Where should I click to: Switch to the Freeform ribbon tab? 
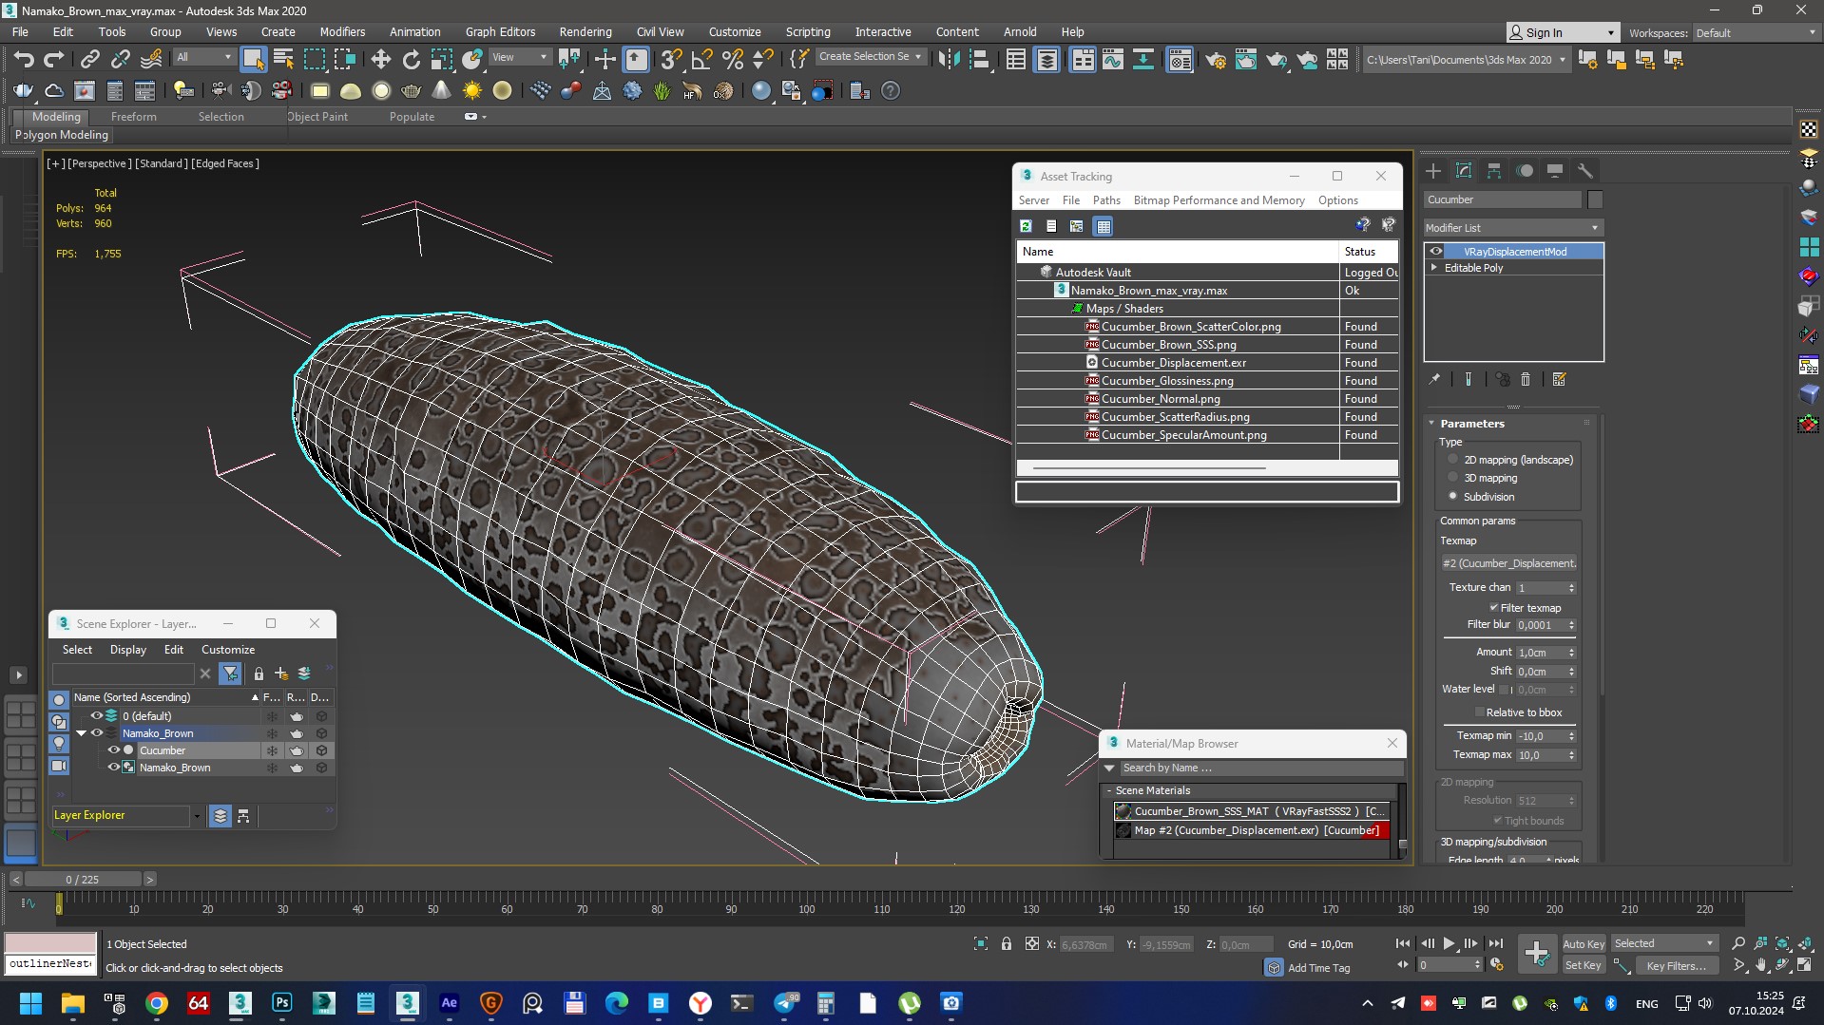(x=133, y=117)
